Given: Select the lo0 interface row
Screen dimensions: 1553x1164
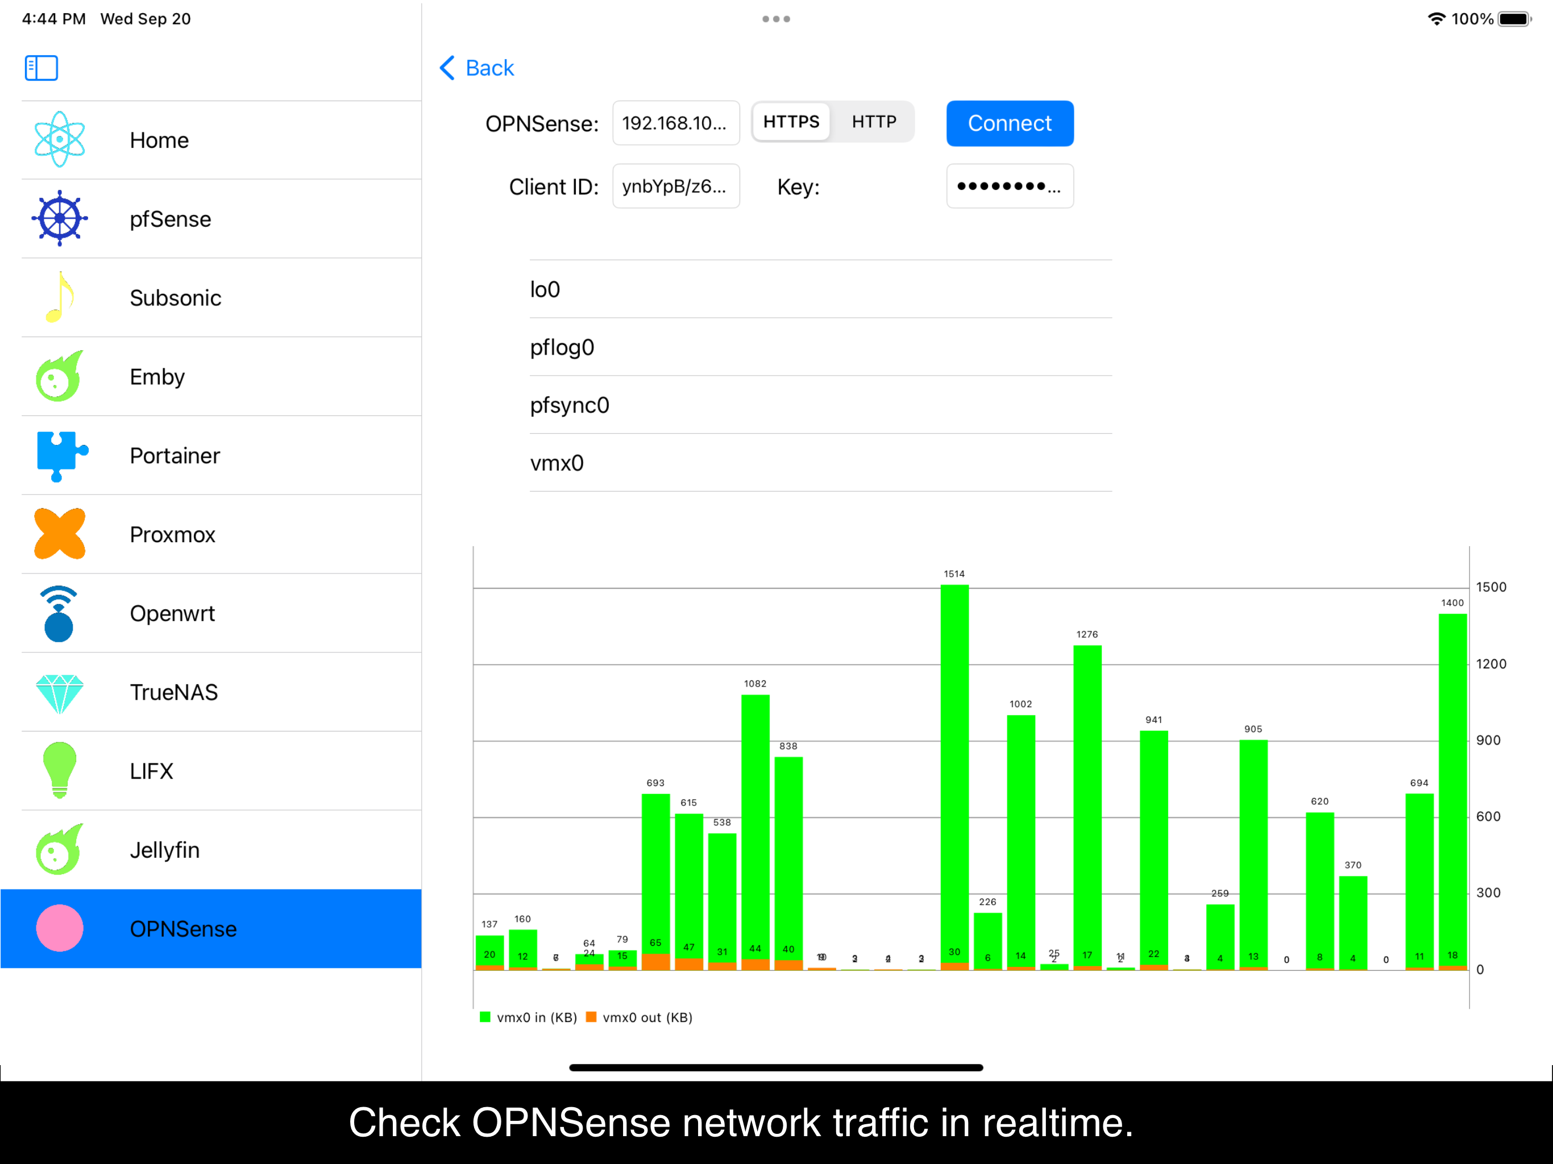Looking at the screenshot, I should [821, 289].
